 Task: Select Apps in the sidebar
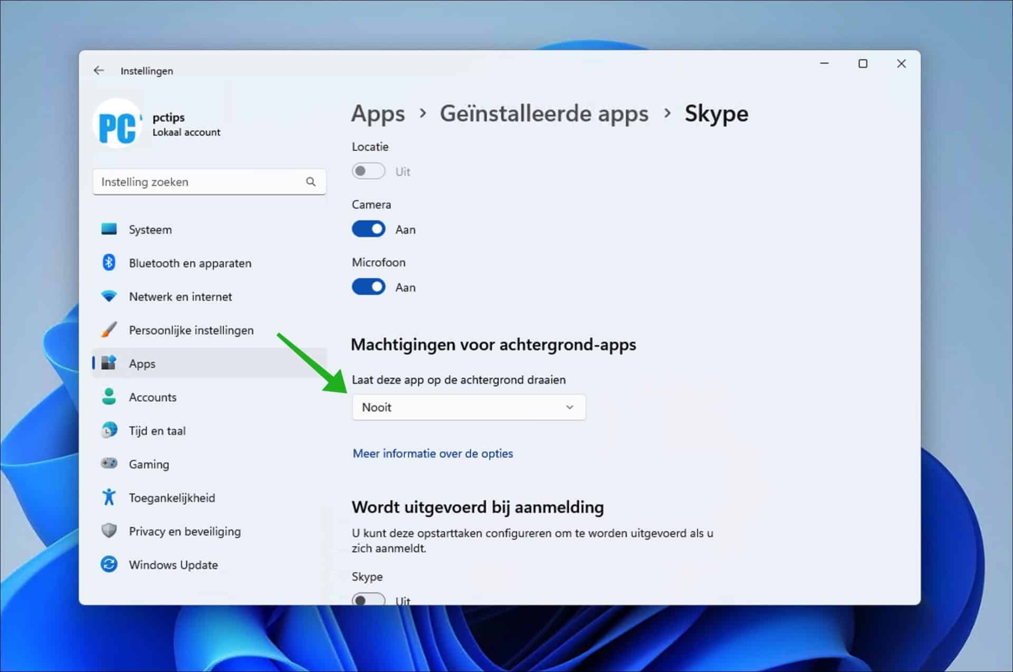tap(141, 363)
